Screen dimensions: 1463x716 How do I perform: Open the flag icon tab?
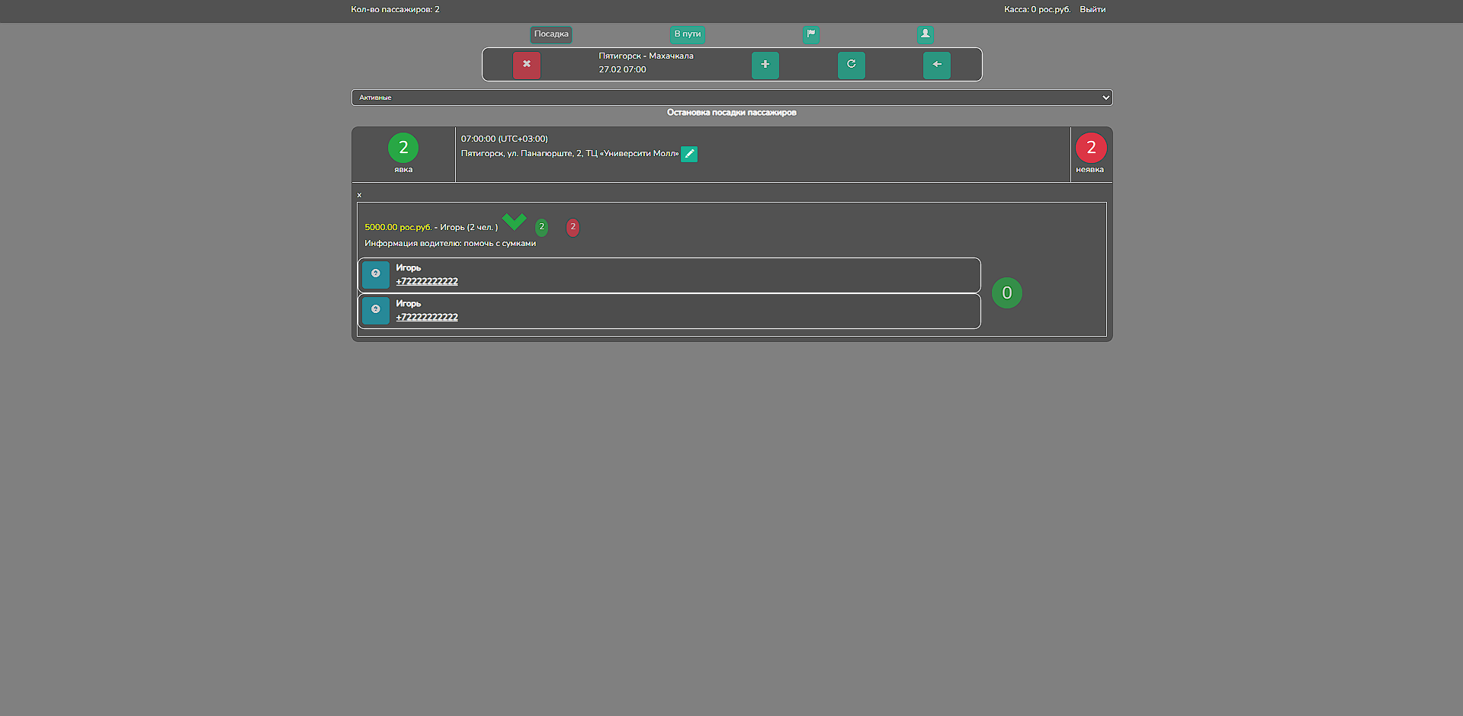coord(811,34)
